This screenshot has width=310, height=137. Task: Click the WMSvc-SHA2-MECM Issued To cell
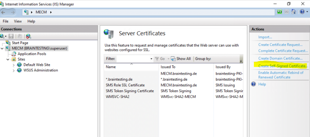178,97
